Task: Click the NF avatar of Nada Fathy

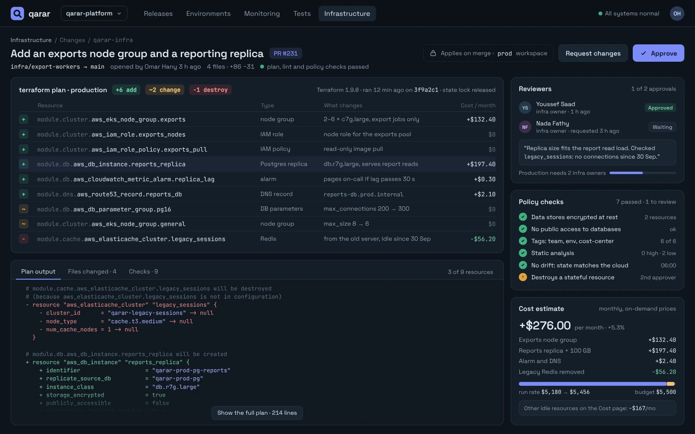Action: click(x=525, y=127)
